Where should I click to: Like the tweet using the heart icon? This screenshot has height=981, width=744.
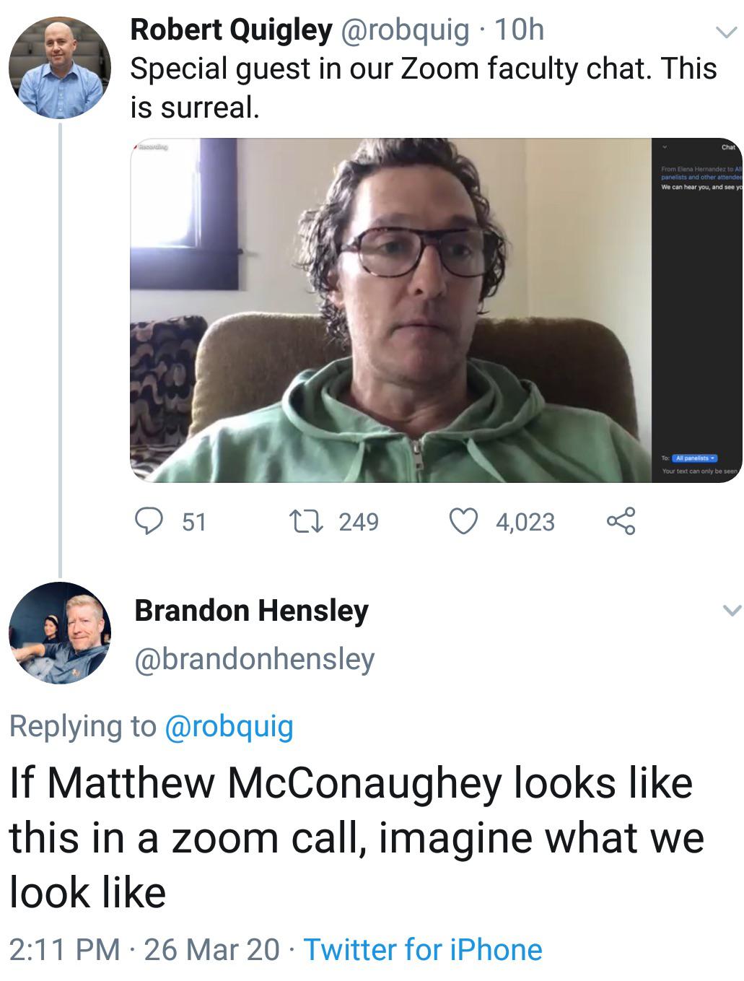(x=464, y=521)
